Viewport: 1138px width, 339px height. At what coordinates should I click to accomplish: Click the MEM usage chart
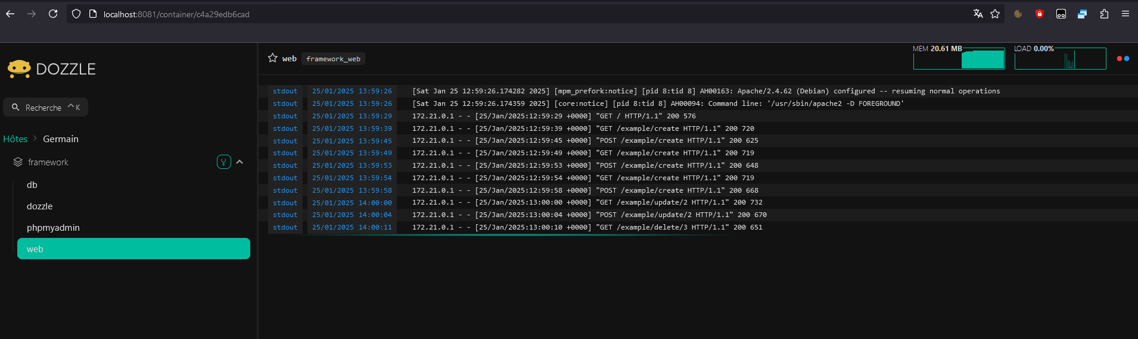pos(959,58)
